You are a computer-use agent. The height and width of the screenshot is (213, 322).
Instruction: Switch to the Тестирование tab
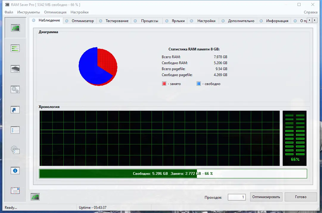pyautogui.click(x=117, y=21)
